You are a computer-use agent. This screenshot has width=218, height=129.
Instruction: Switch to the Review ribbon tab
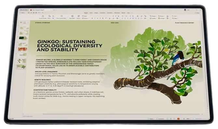coord(123,13)
